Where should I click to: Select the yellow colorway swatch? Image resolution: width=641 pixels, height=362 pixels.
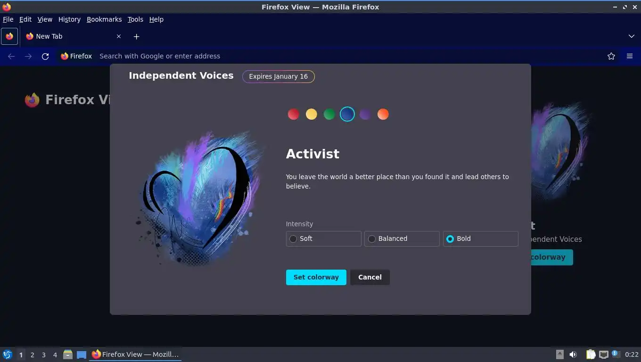312,114
